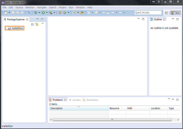Close the Package Explorer view
This screenshot has width=183, height=129.
(x=27, y=20)
